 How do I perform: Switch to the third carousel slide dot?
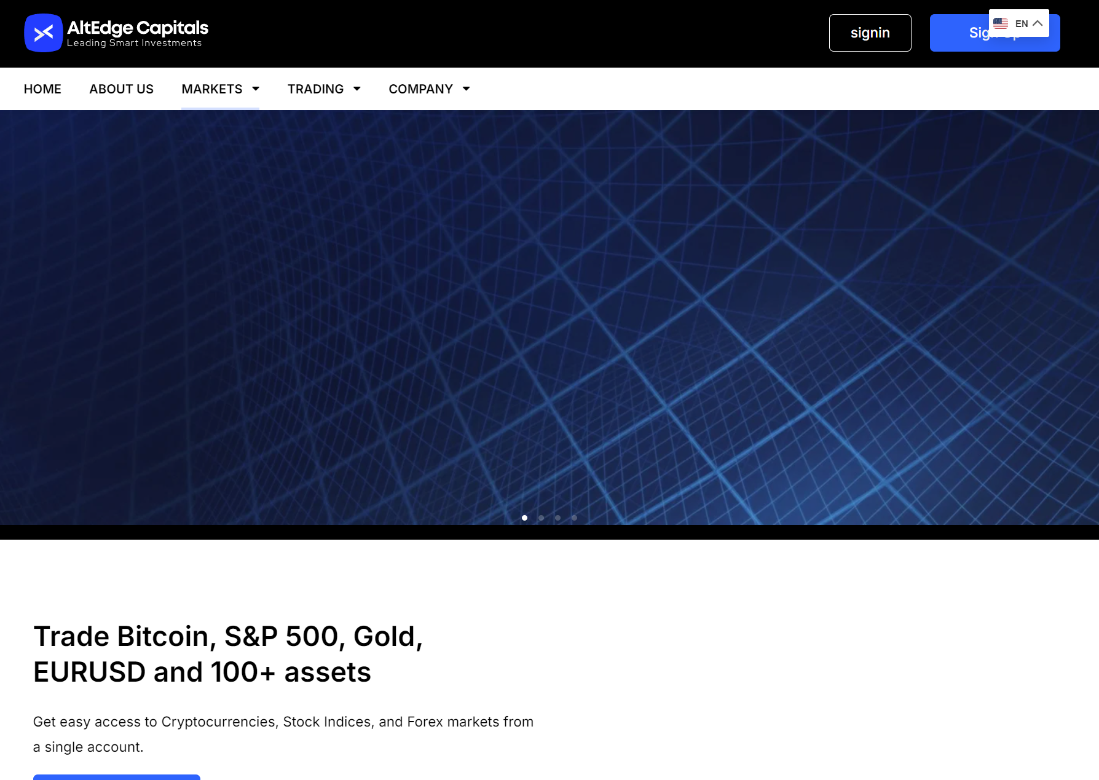pos(557,518)
